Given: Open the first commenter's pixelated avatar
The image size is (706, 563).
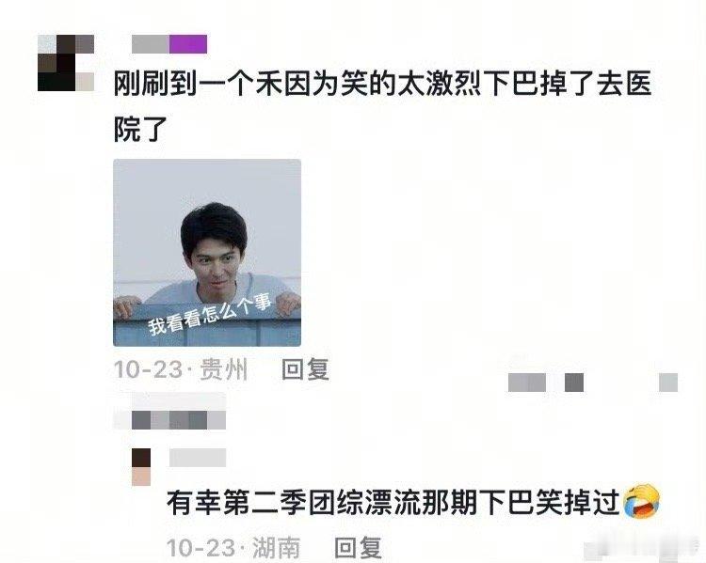Looking at the screenshot, I should coord(66,63).
